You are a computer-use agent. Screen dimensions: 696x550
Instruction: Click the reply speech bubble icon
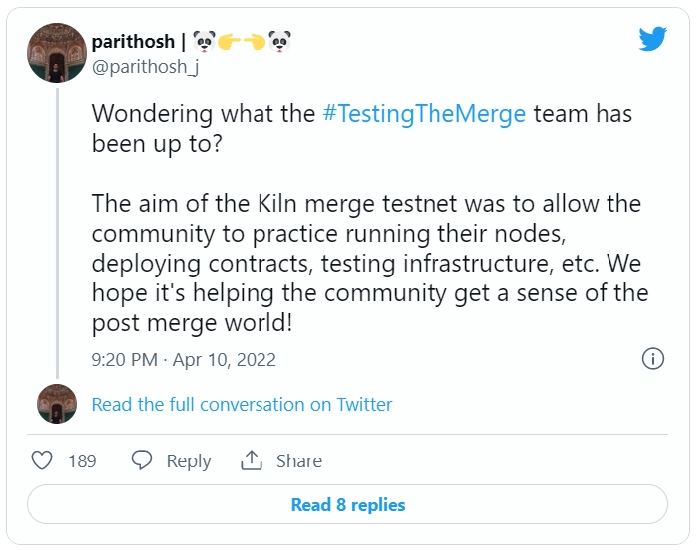pos(142,460)
